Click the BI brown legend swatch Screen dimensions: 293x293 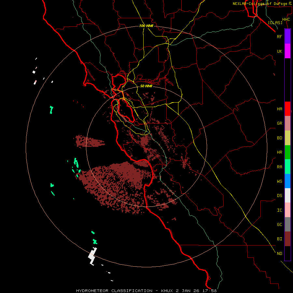[x=287, y=239]
